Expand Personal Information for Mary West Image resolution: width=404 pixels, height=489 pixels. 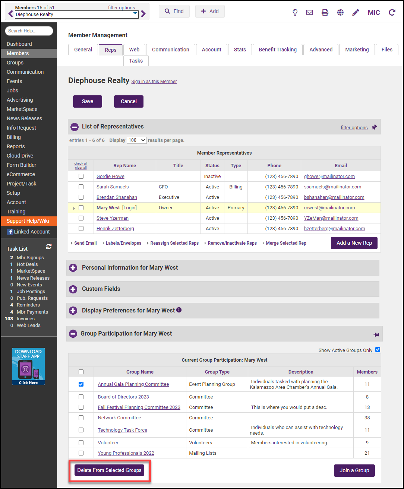73,268
